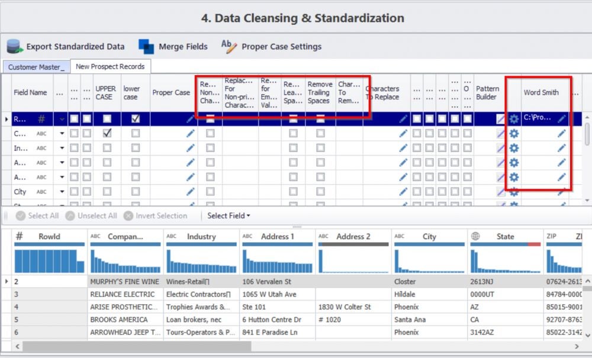Select the New Prospect Records tab
This screenshot has height=358, width=592.
click(x=110, y=67)
